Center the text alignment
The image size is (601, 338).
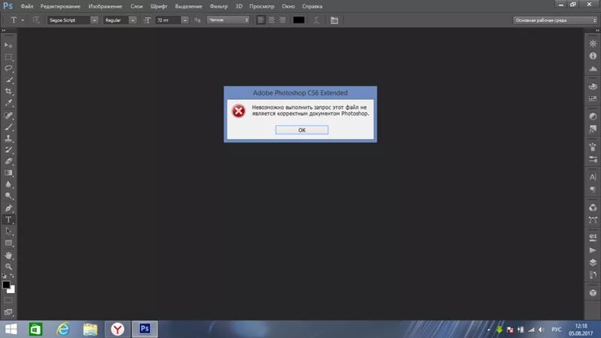271,20
